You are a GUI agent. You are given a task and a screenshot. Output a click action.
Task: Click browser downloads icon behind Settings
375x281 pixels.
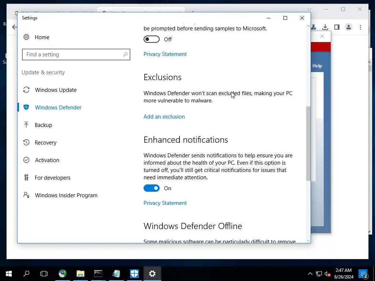click(325, 27)
